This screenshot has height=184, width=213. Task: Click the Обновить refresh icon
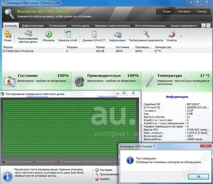(x=49, y=34)
